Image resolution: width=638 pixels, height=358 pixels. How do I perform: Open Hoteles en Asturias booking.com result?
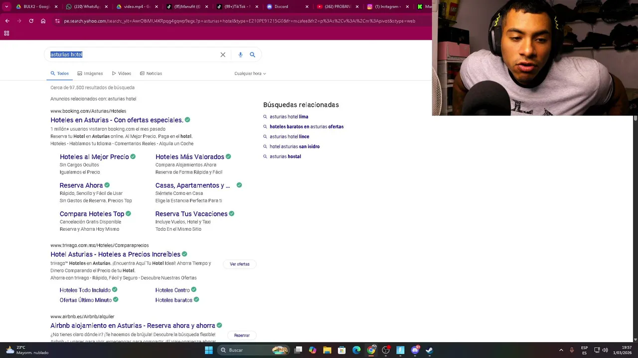pos(117,120)
